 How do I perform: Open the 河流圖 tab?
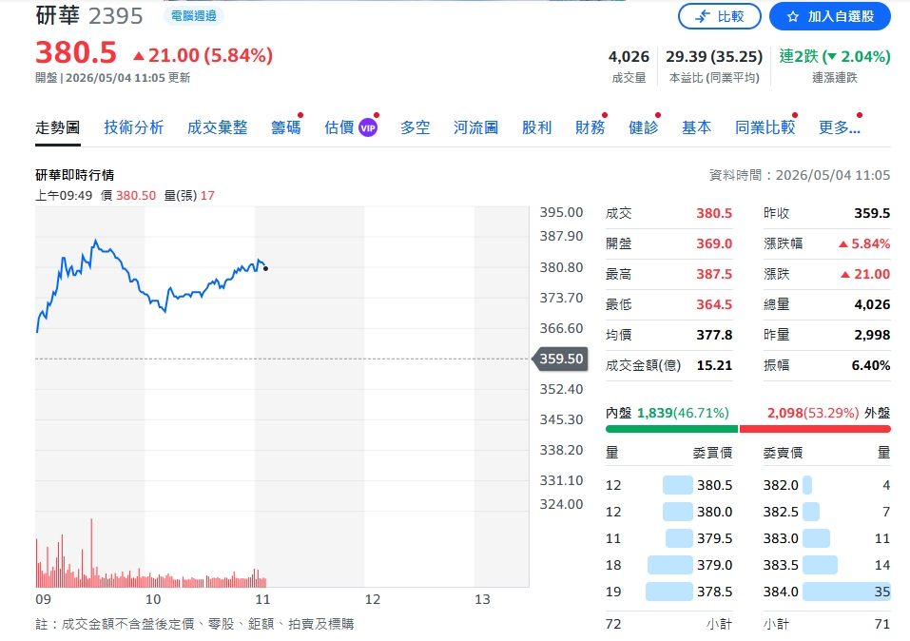(x=475, y=127)
